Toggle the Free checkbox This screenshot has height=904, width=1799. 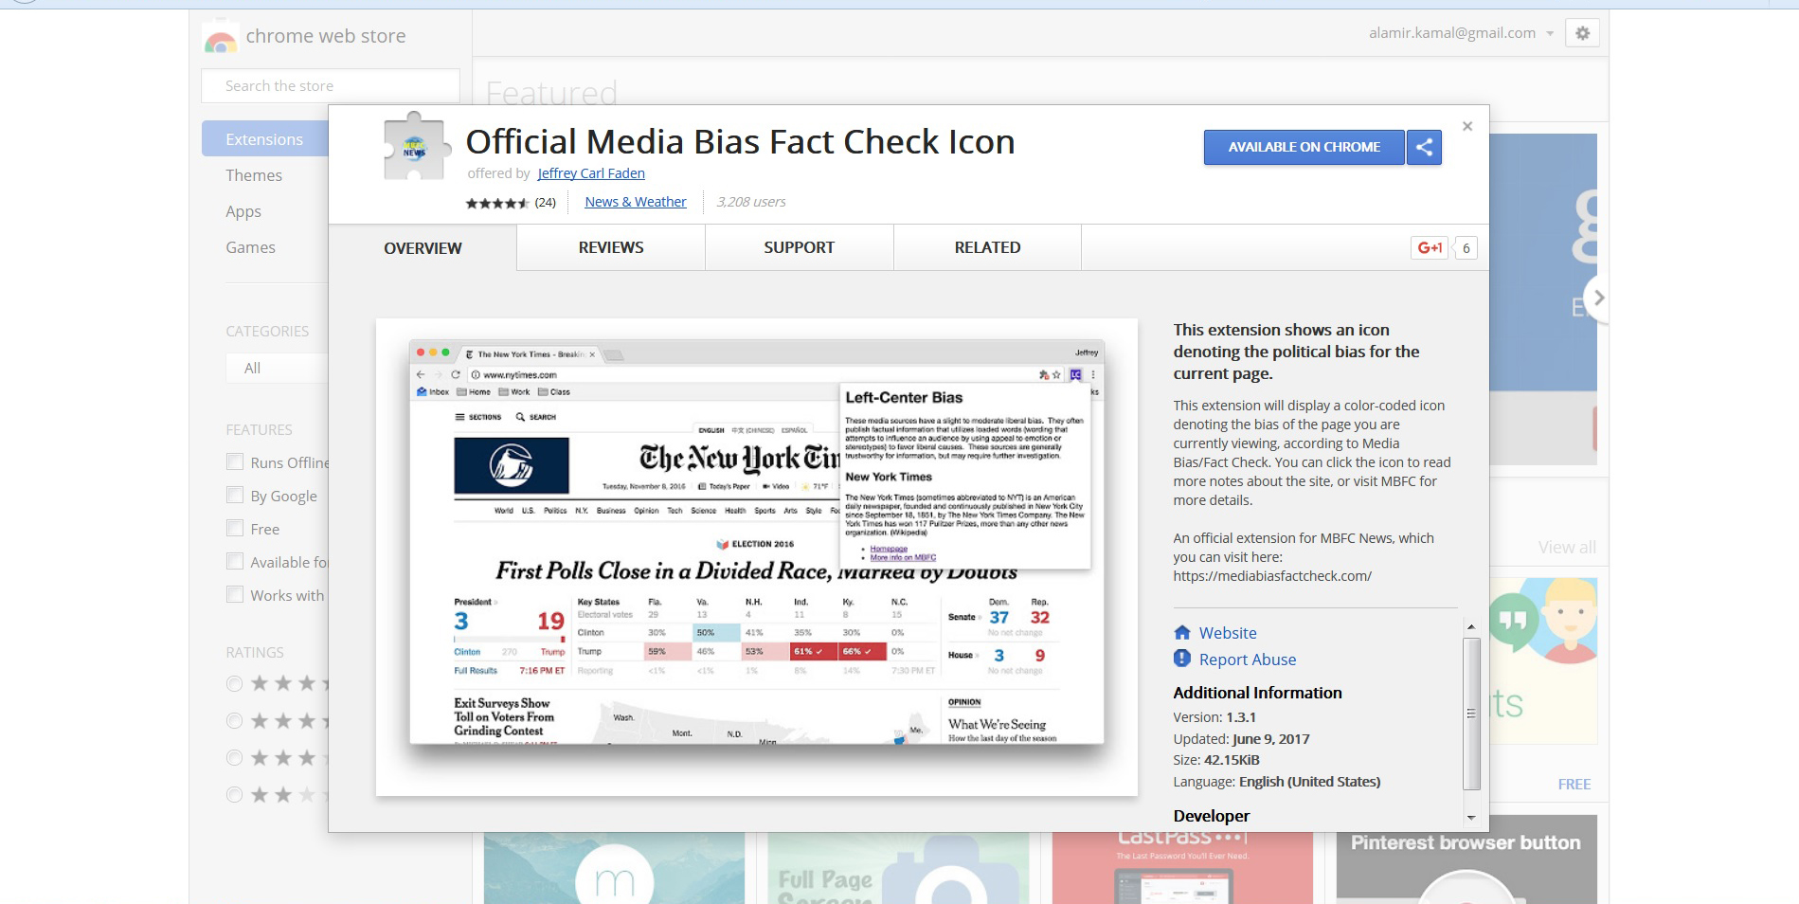(235, 528)
